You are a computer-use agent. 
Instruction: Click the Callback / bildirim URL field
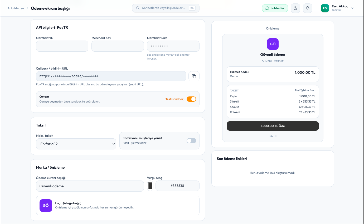(x=111, y=76)
